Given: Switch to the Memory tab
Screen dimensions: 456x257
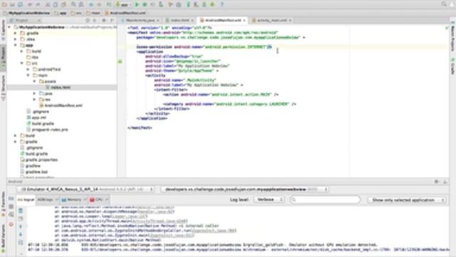Looking at the screenshot, I should pyautogui.click(x=73, y=200).
